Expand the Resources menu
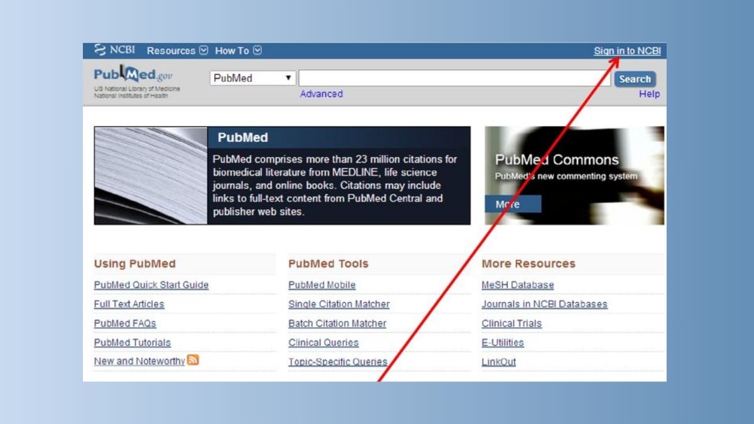 (177, 51)
